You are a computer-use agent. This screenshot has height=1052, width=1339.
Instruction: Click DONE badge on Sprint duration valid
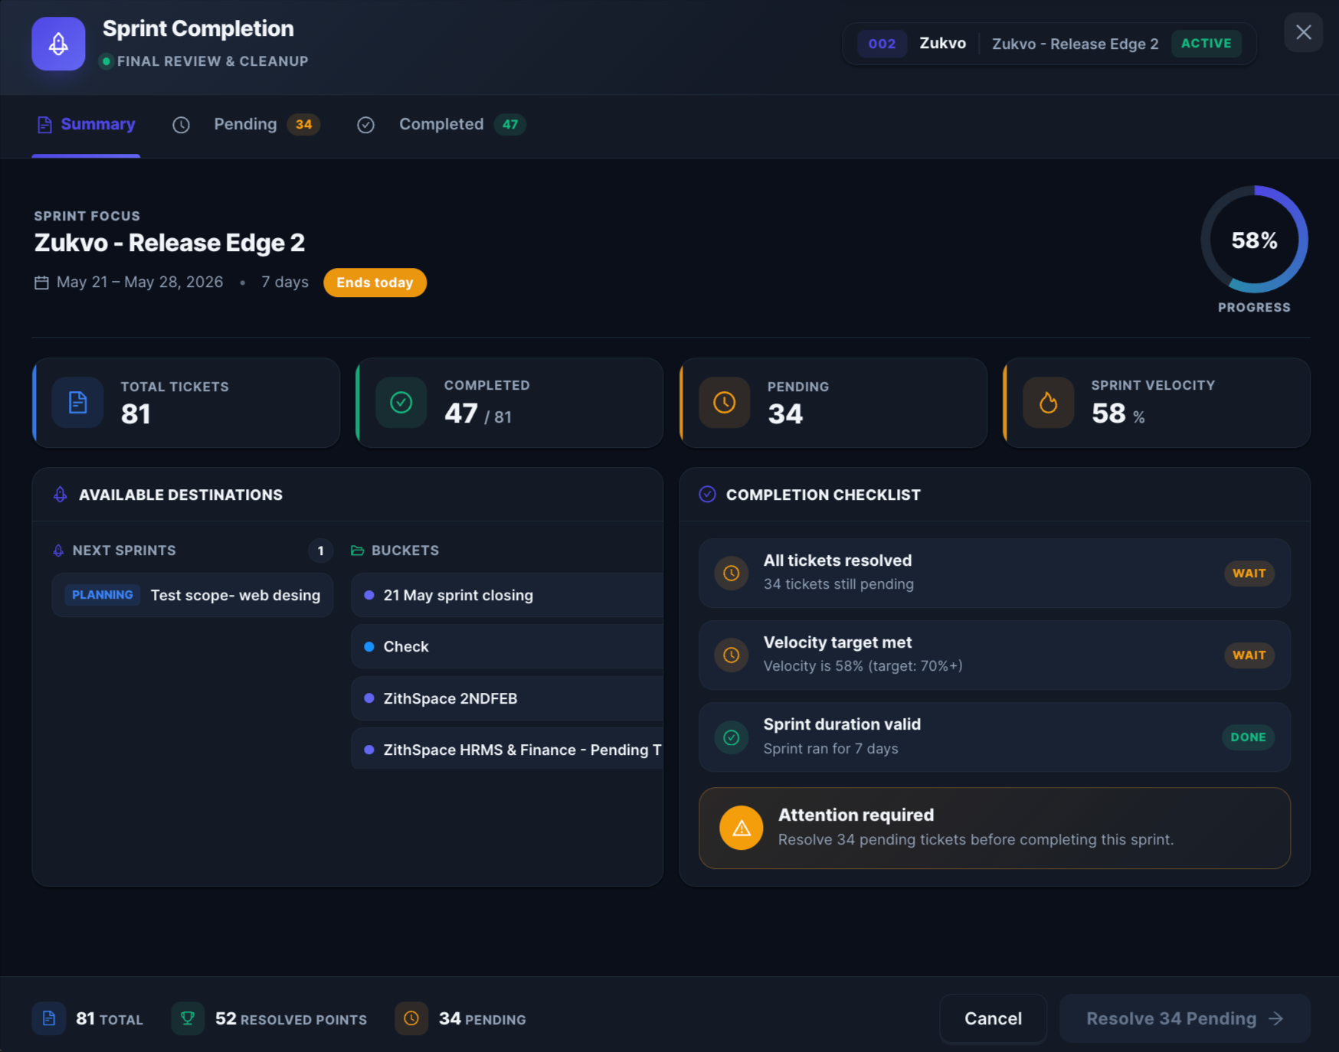(1248, 737)
